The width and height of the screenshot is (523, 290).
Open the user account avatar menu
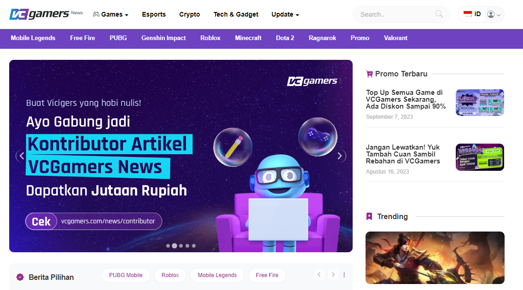[x=494, y=14]
